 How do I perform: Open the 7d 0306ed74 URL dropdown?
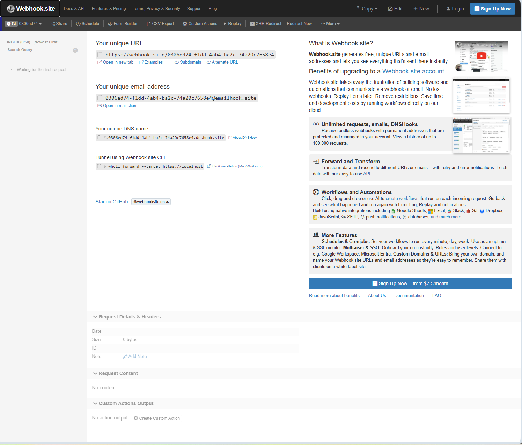click(x=23, y=24)
